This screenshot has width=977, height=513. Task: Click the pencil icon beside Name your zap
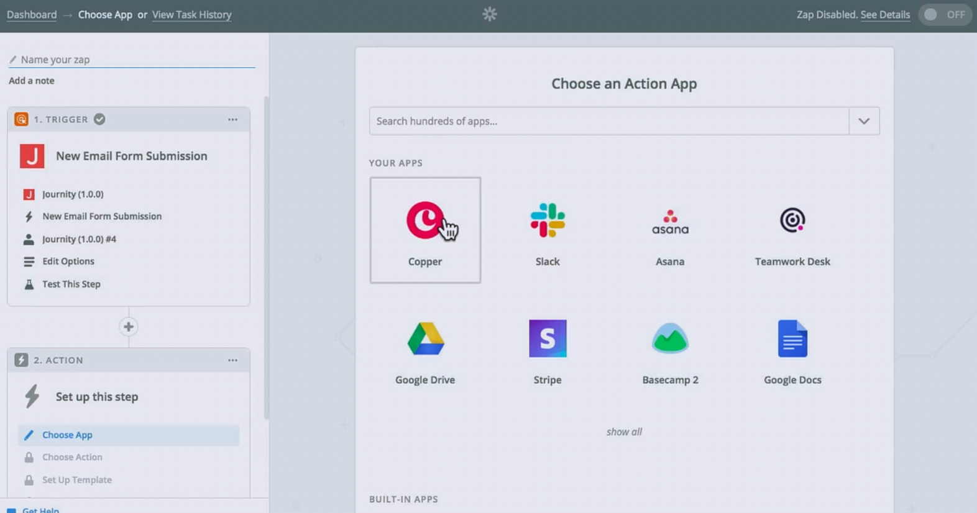(12, 60)
